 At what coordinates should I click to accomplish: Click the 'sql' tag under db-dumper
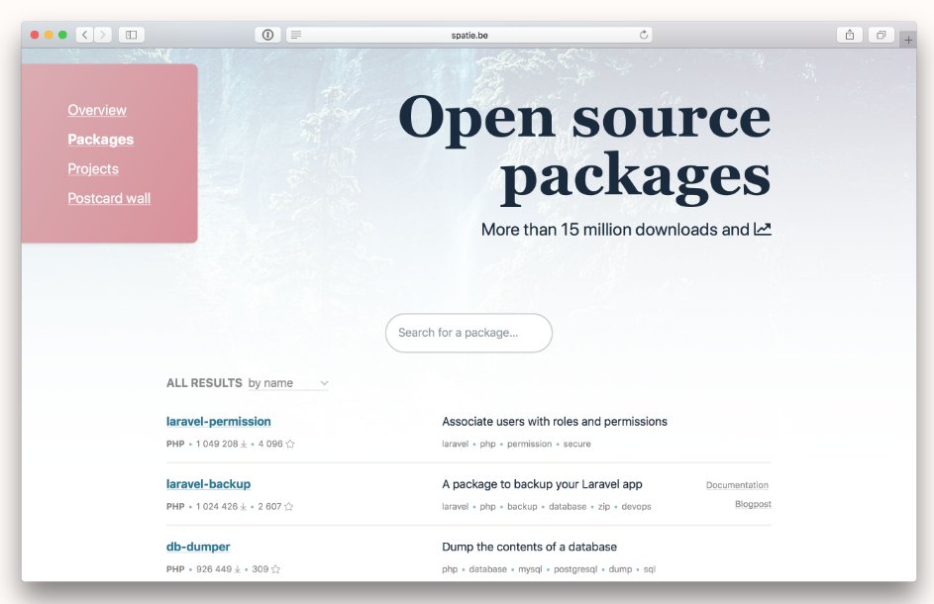(650, 569)
